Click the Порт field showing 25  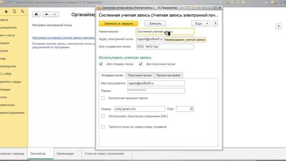(185, 109)
